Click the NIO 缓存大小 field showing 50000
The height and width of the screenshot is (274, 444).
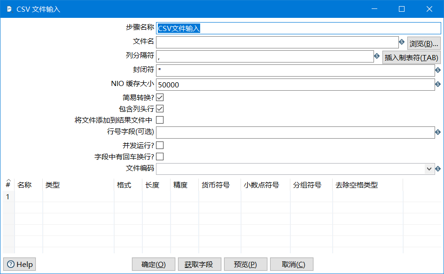[x=296, y=85]
